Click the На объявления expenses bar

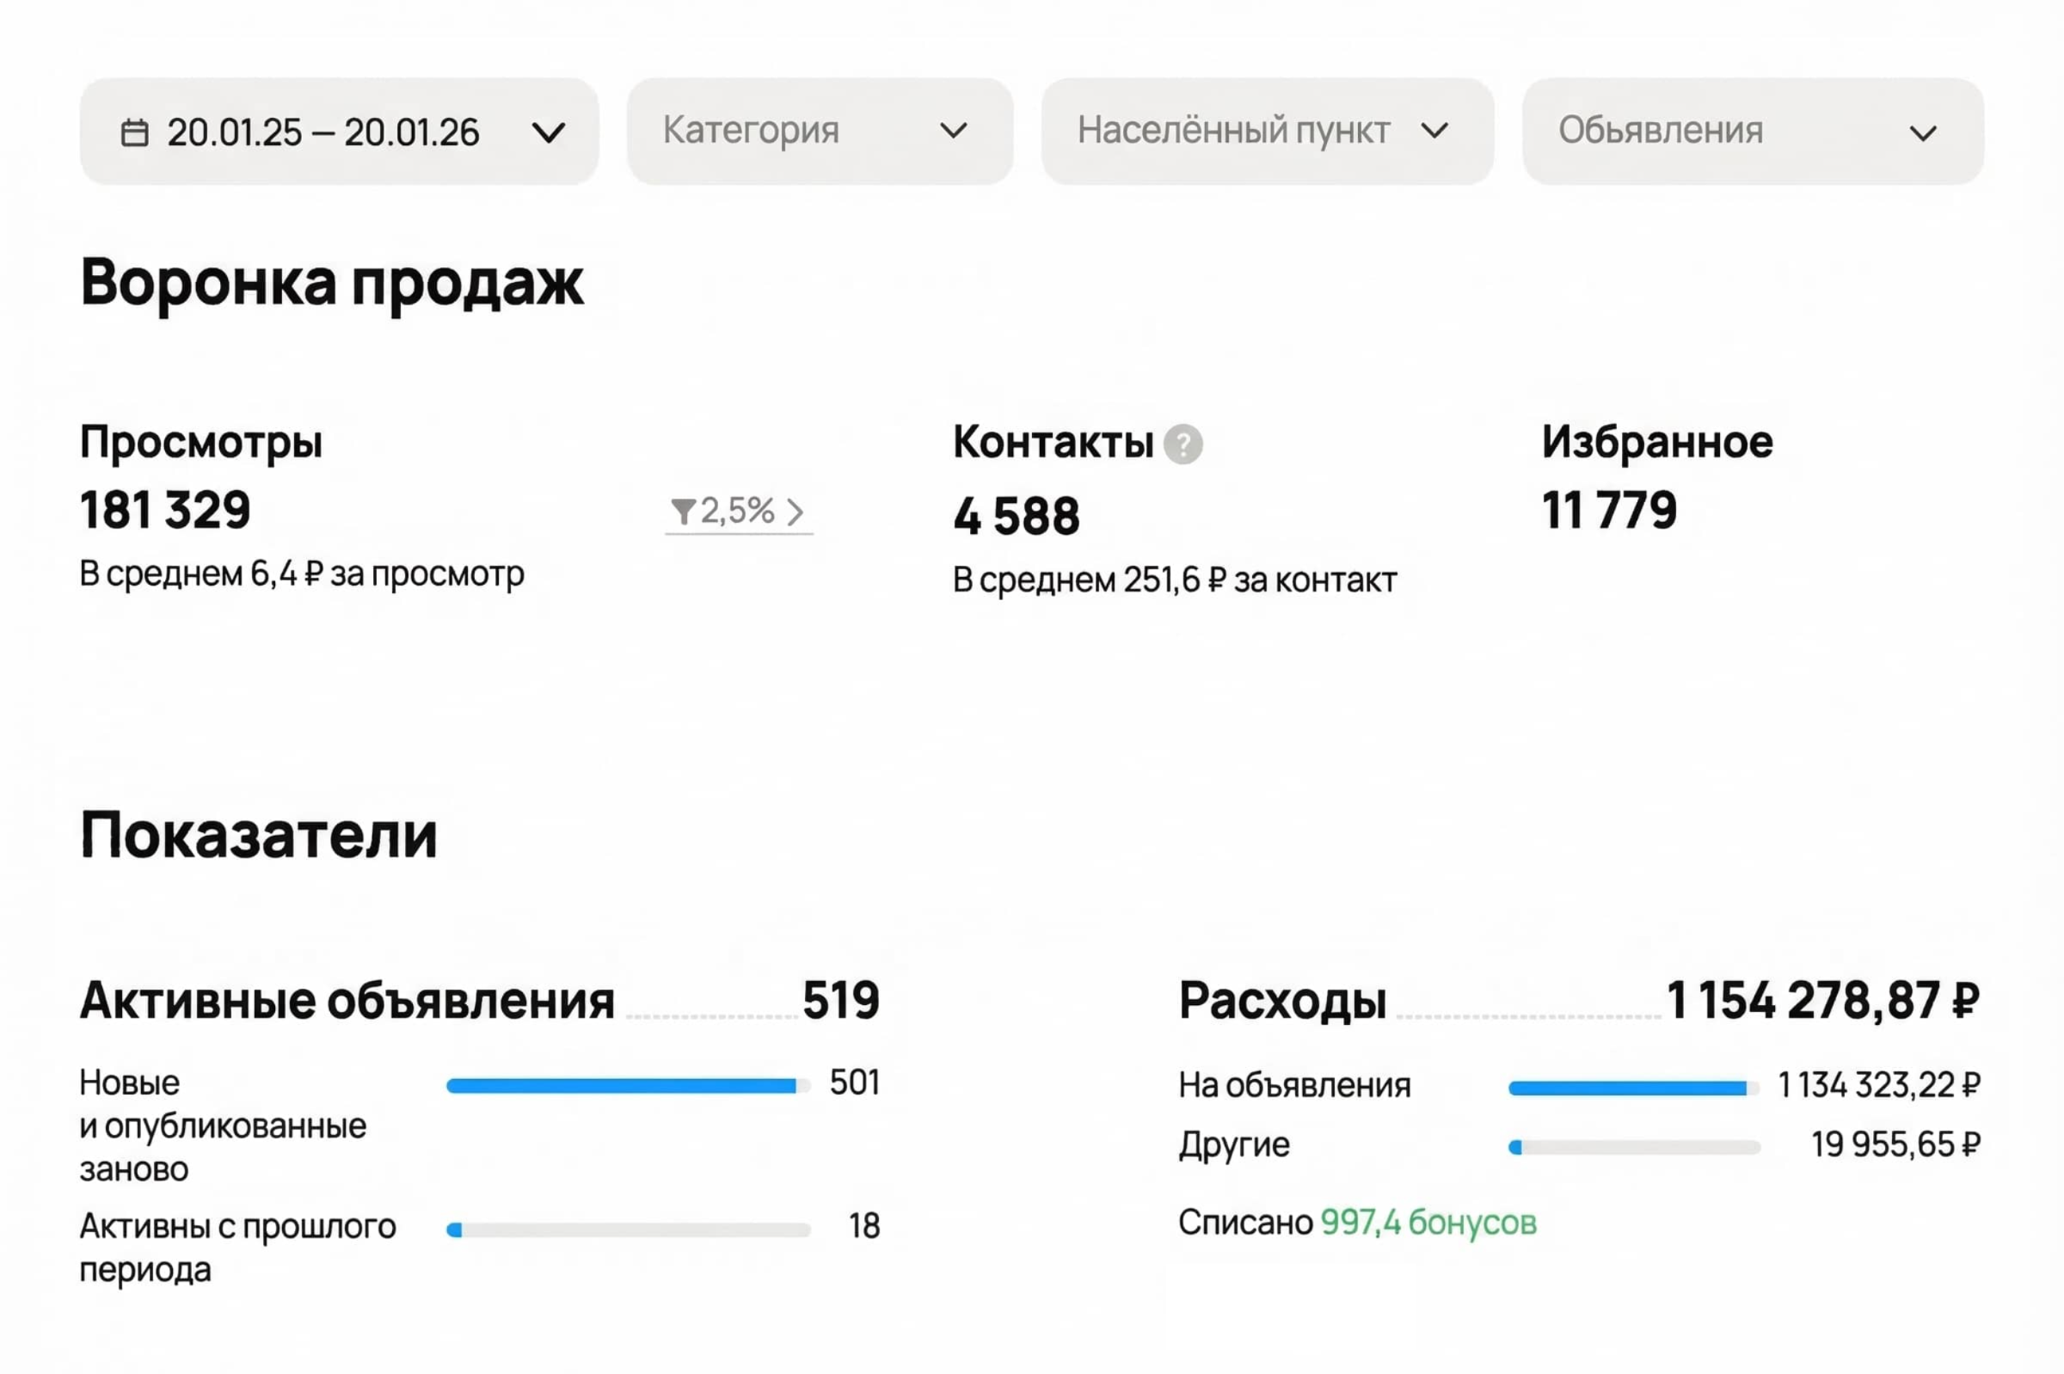pyautogui.click(x=1633, y=1089)
